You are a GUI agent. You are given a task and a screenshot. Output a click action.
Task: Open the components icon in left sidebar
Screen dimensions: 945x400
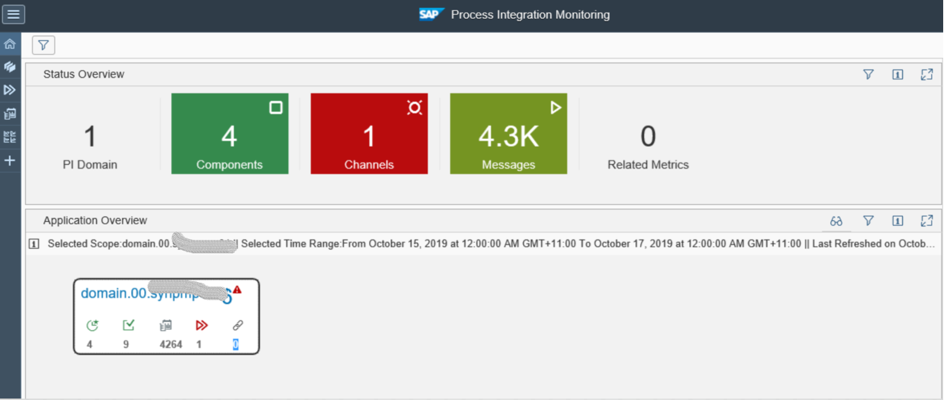(x=10, y=66)
